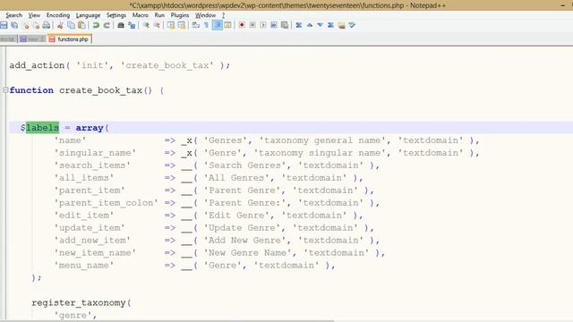Viewport: 573px width, 322px height.
Task: Click the horizontal scrollbar at the bottom
Action: coord(167,320)
